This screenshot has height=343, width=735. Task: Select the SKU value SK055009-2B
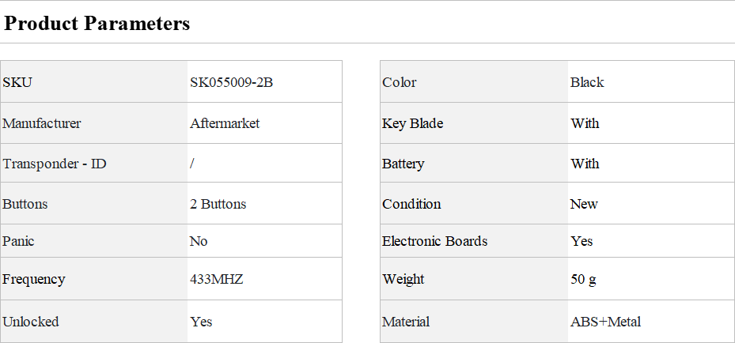tap(232, 82)
